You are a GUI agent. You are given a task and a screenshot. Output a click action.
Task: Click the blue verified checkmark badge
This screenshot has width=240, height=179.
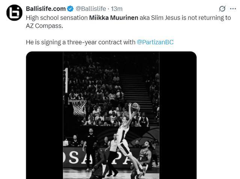pyautogui.click(x=70, y=9)
